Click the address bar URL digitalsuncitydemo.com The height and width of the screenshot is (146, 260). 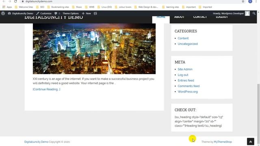pyautogui.click(x=39, y=1)
